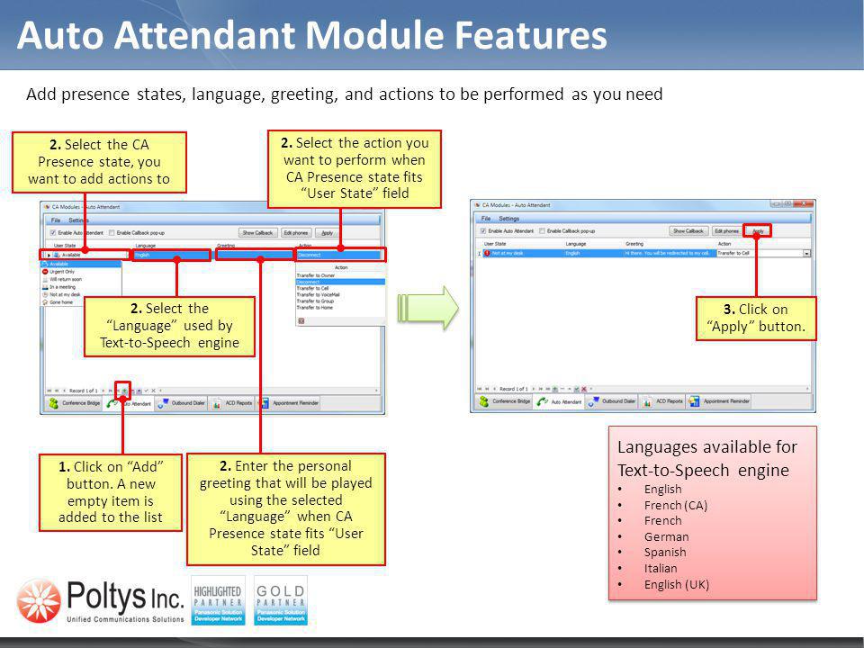The width and height of the screenshot is (864, 648).
Task: Uncheck Enable Auto Attendant in right window
Action: coord(483,231)
